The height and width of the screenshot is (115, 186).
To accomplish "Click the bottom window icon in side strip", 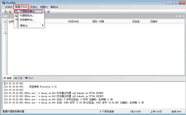I will (x=5, y=33).
